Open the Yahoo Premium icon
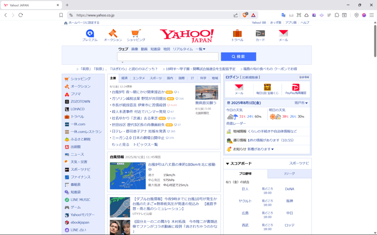 (90, 33)
